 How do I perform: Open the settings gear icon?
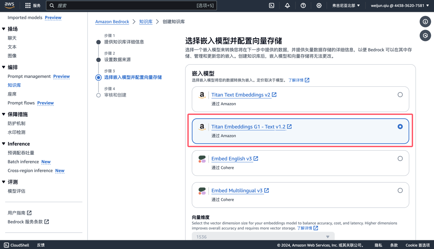(319, 5)
